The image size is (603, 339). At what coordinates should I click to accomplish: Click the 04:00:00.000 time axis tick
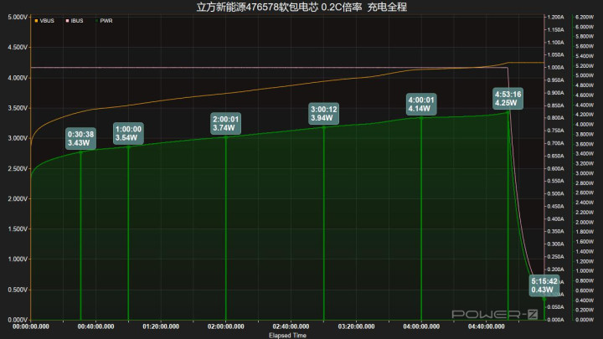[421, 326]
